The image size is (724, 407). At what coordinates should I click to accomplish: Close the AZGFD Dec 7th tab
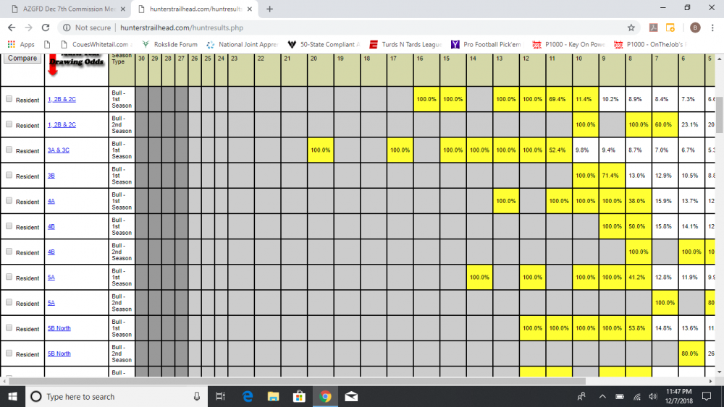(x=122, y=9)
